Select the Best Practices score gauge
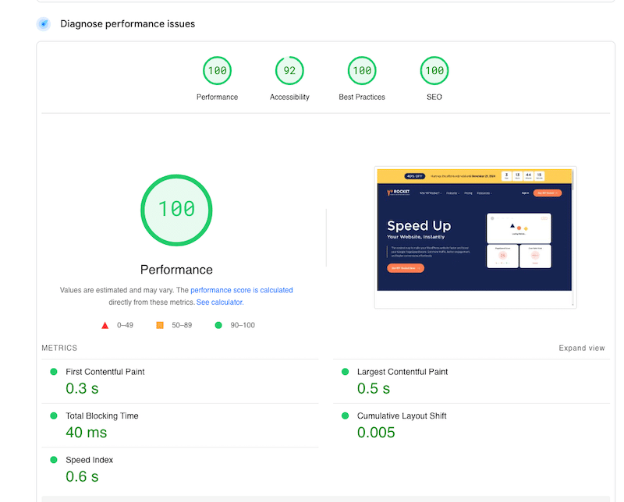Viewport: 624px width, 502px height. point(361,71)
